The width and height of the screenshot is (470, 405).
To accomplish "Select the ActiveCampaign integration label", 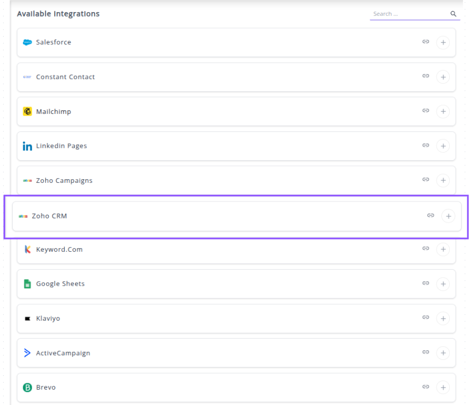I will [63, 353].
